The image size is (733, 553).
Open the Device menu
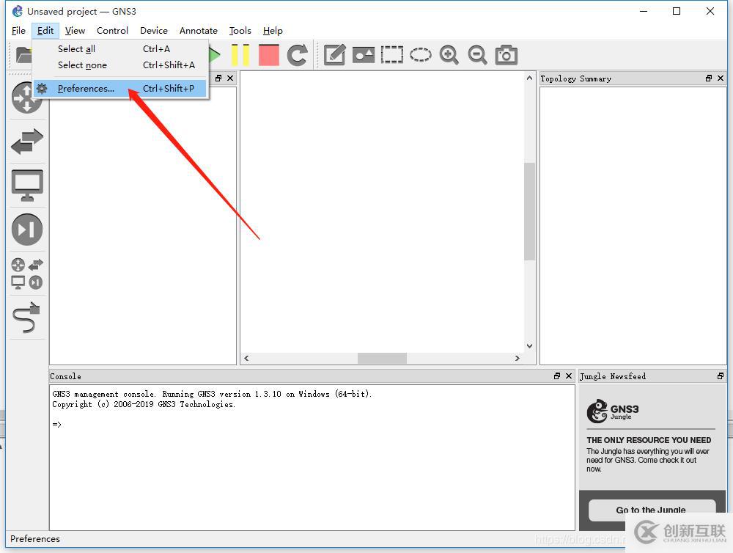coord(154,30)
